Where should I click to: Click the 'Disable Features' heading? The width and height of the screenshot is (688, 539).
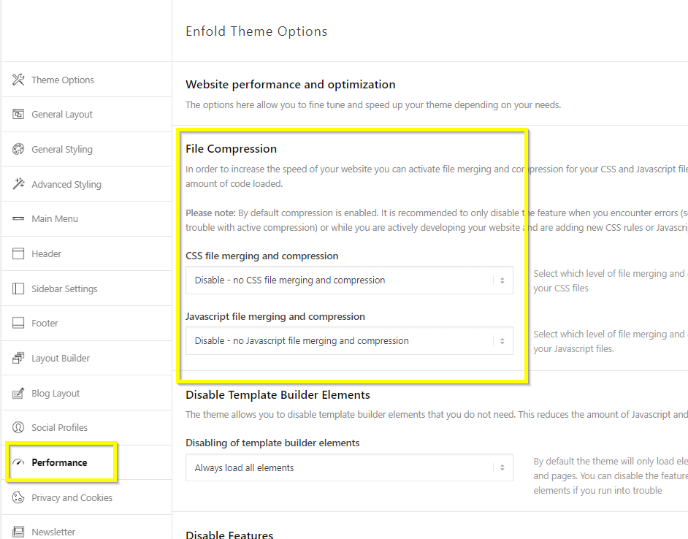(x=229, y=534)
